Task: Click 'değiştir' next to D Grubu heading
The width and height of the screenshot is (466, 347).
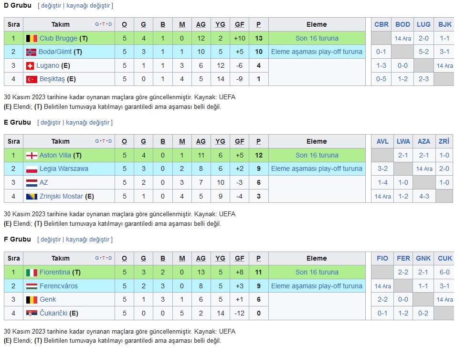Action: 51,6
